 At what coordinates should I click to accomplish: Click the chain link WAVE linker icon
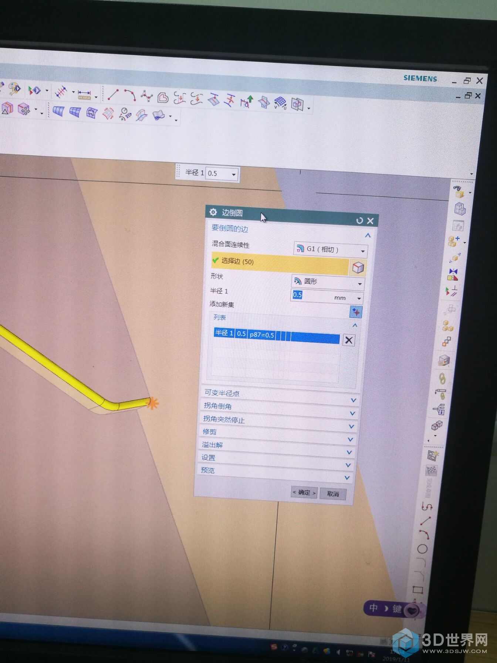click(x=442, y=378)
